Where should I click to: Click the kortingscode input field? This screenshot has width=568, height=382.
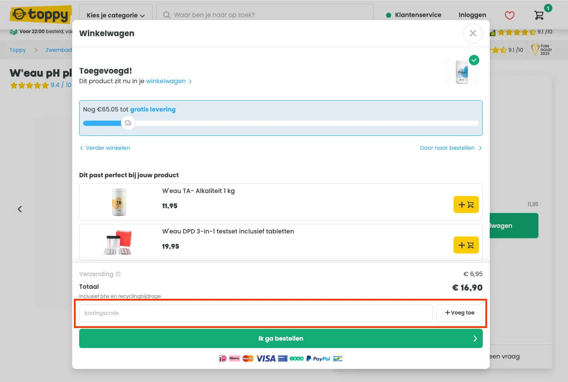[256, 313]
